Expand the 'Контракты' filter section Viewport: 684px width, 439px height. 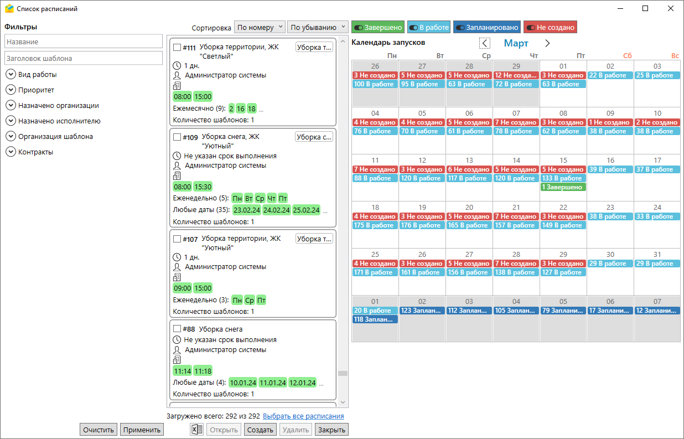click(11, 152)
